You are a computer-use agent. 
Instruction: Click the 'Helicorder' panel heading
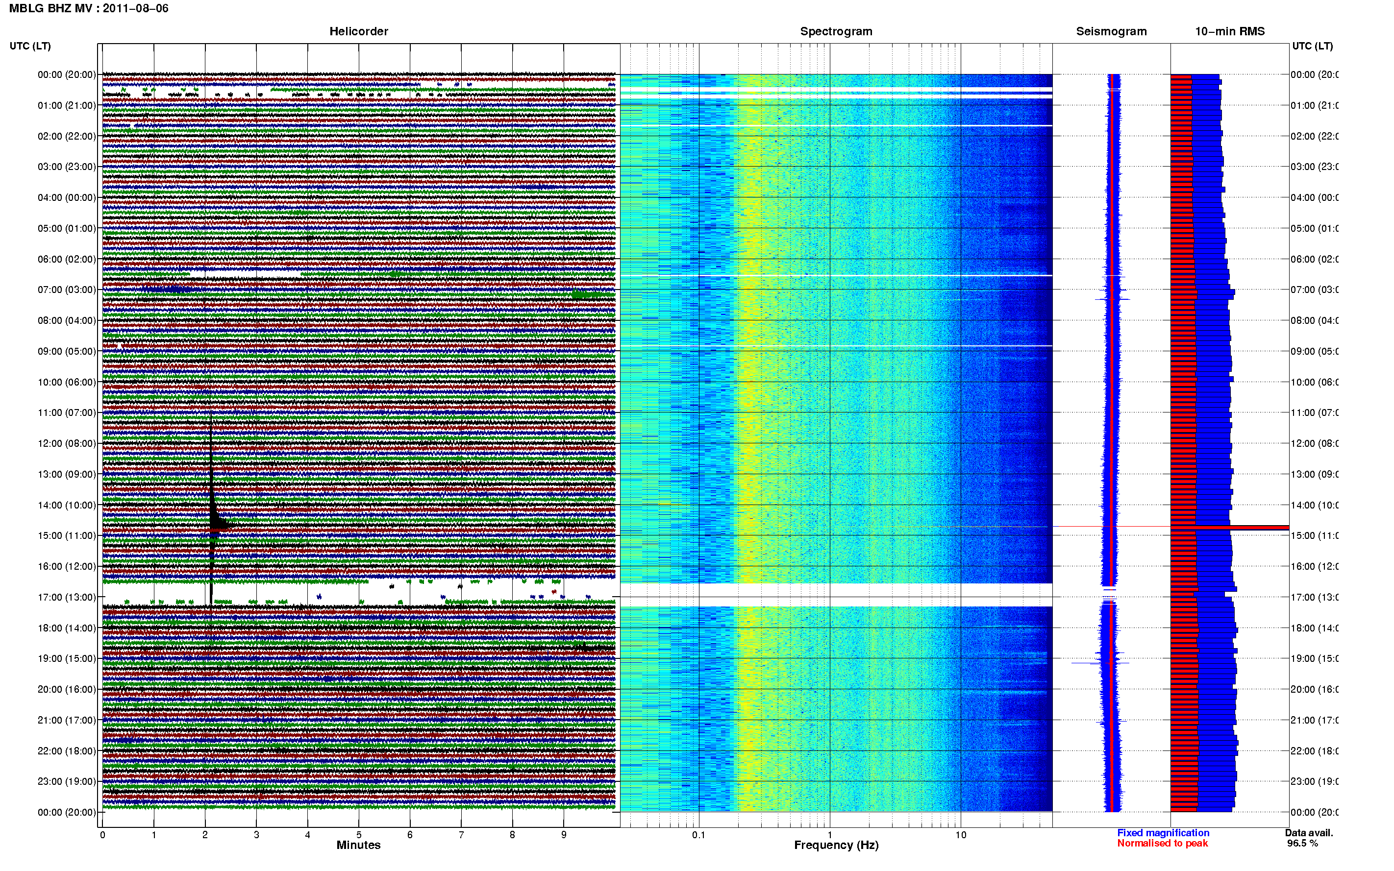pyautogui.click(x=358, y=32)
